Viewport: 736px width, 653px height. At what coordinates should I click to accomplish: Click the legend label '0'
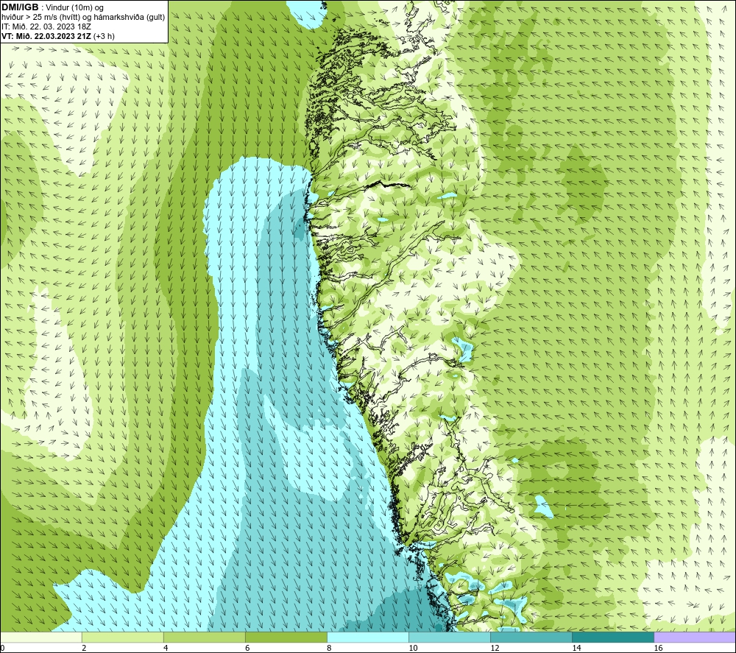click(x=3, y=648)
